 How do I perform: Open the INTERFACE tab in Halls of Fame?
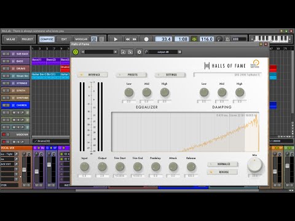92,75
